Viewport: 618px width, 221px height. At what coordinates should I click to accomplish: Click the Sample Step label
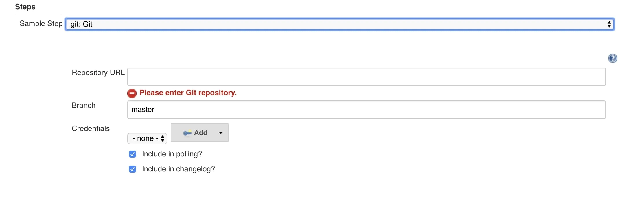coord(41,24)
